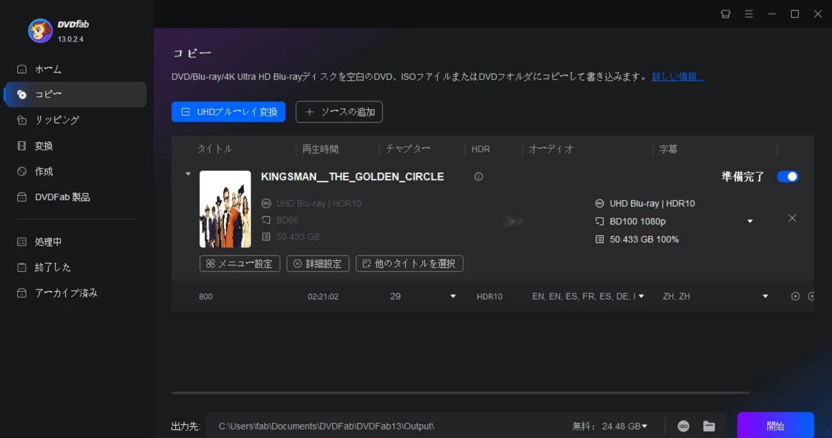This screenshot has width=832, height=438.
Task: Click the 字幕 column header
Action: pyautogui.click(x=669, y=149)
